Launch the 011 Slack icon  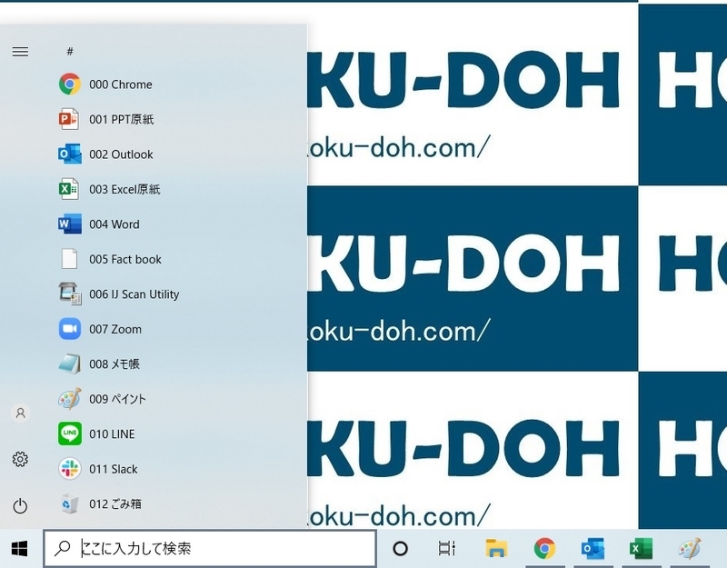pyautogui.click(x=70, y=469)
